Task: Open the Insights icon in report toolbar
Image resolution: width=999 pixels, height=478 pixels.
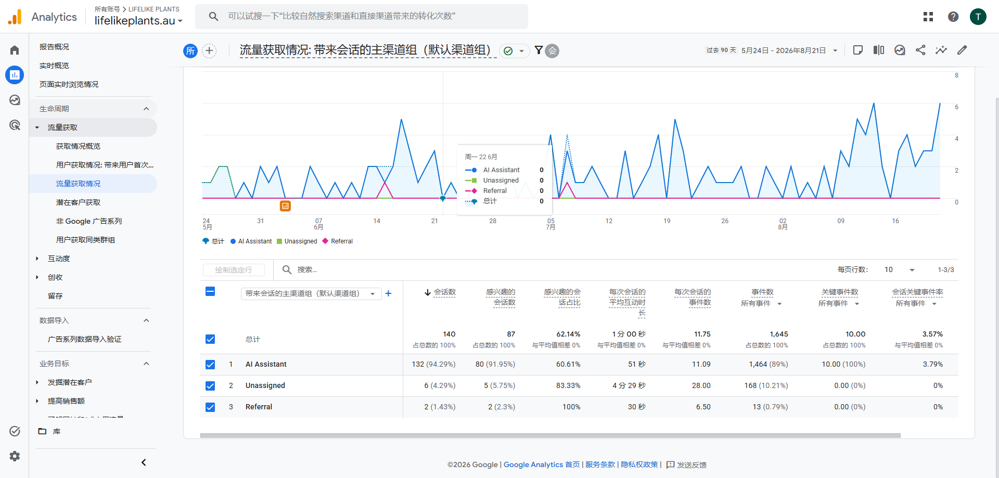Action: (x=900, y=50)
